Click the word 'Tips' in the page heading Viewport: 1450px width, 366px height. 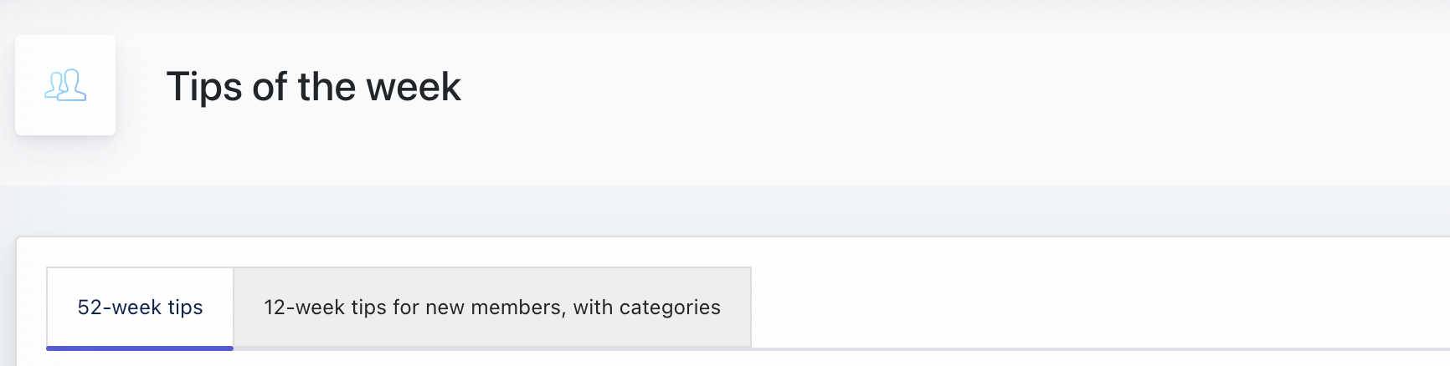(204, 88)
